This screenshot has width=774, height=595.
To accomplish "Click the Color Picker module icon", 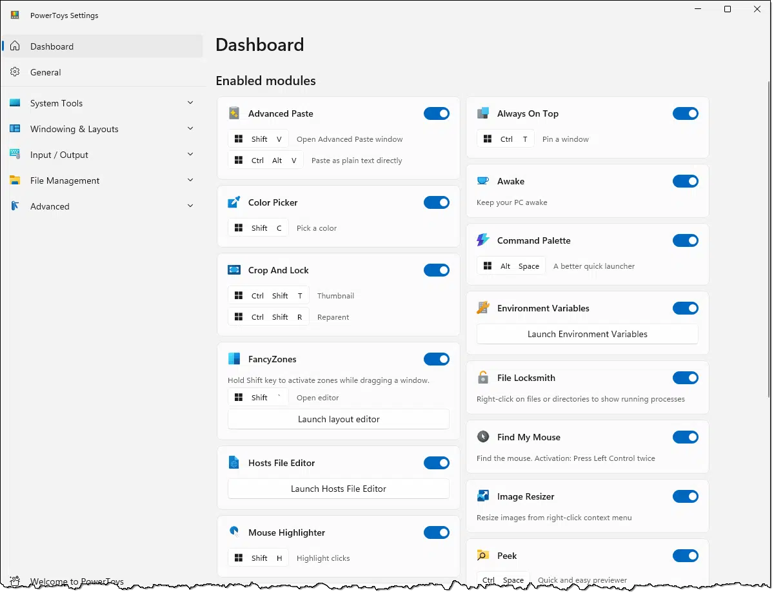I will point(234,202).
